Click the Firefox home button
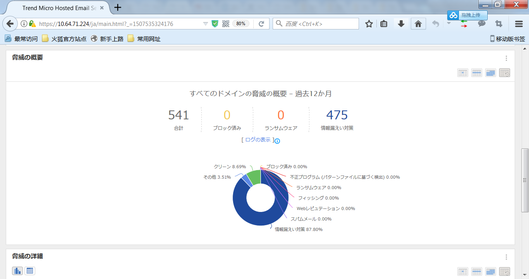Screen dimensions: 529x279 coord(418,24)
